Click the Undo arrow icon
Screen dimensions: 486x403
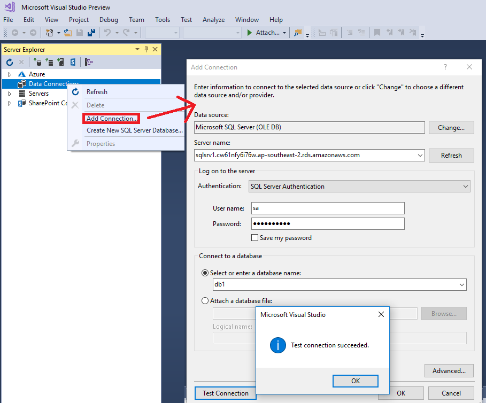point(107,32)
